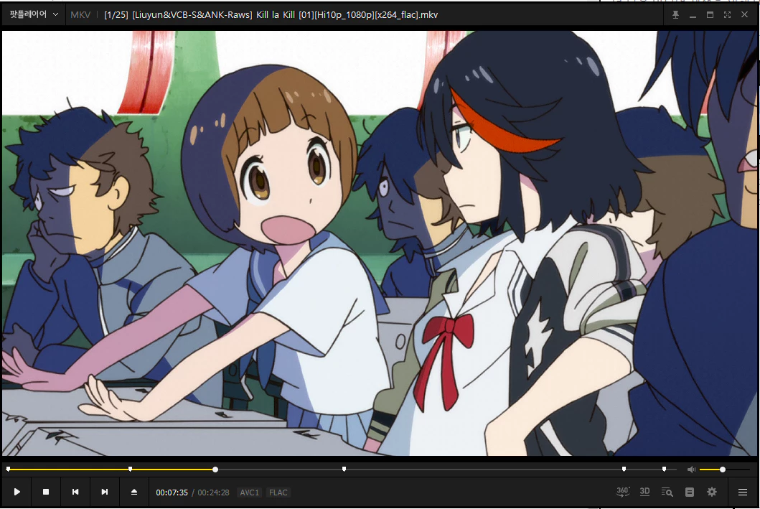Toggle fullscreen mode from the title bar
The image size is (760, 509).
727,15
